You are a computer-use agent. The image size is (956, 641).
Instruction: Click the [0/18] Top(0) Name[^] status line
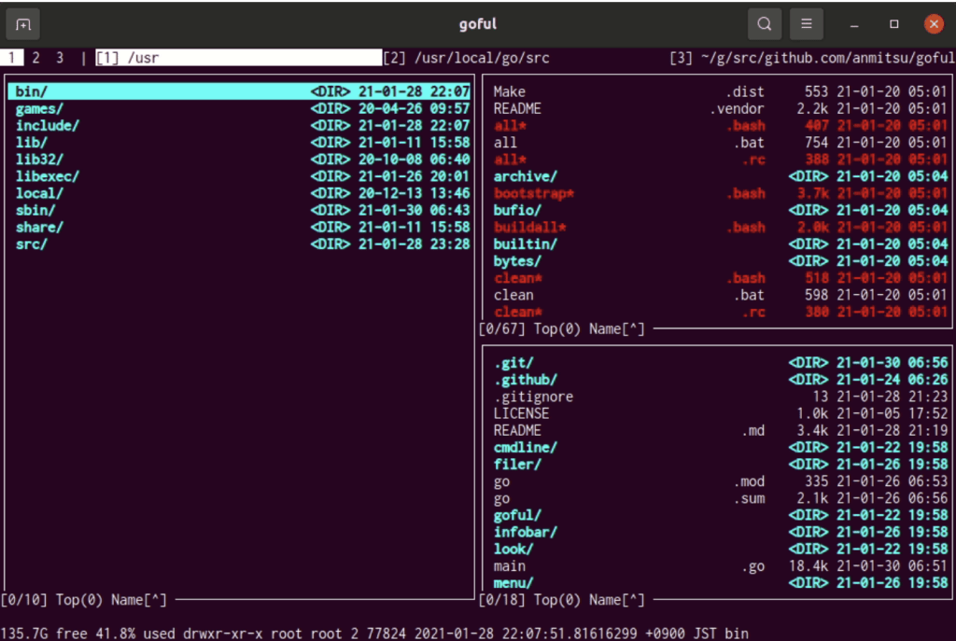click(x=561, y=600)
